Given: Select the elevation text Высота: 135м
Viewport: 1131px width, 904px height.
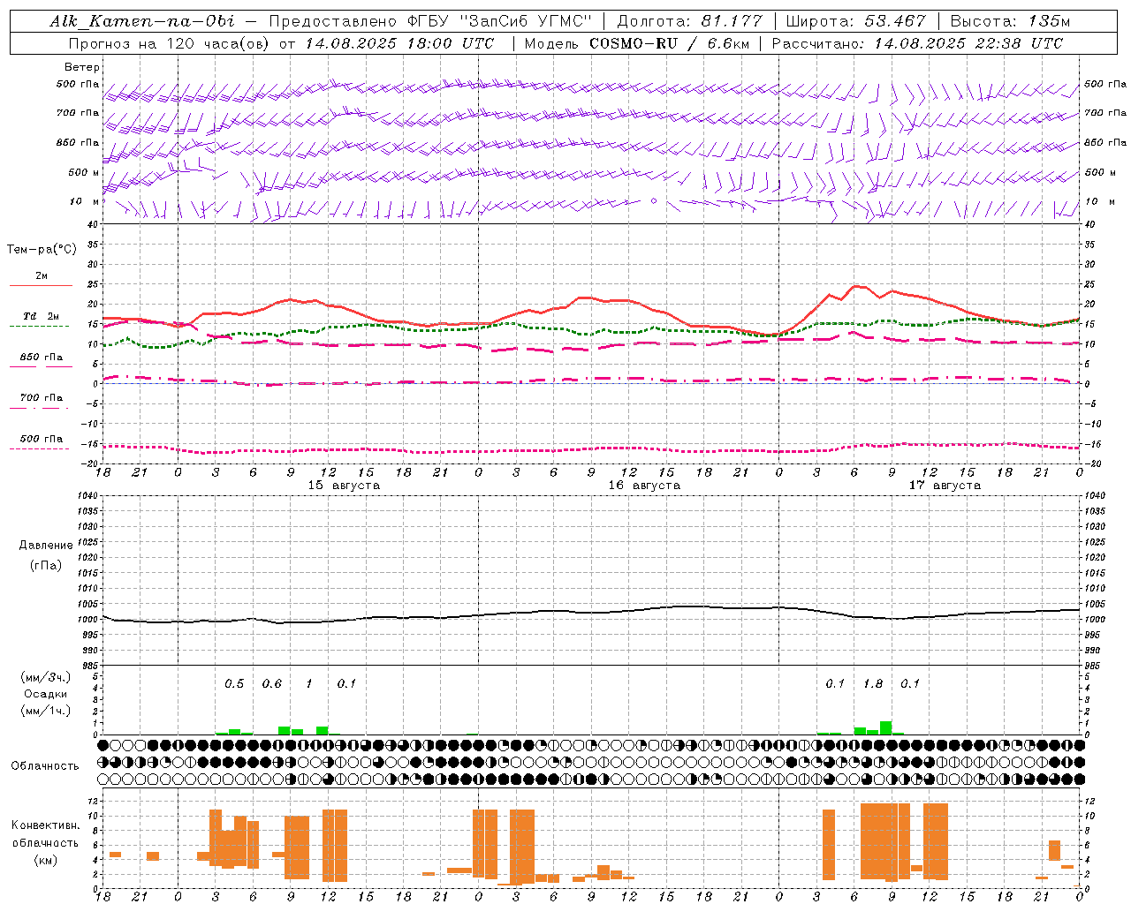Looking at the screenshot, I should coord(1010,21).
